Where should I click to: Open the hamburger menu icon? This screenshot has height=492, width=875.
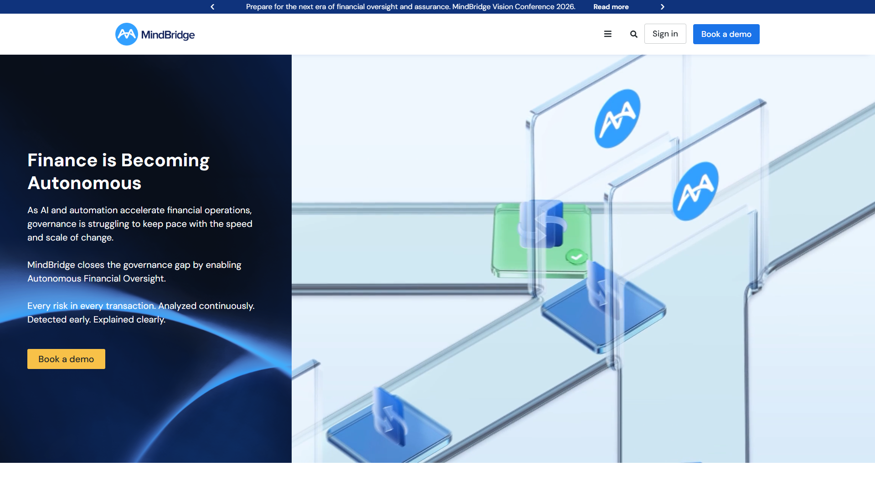coord(607,34)
